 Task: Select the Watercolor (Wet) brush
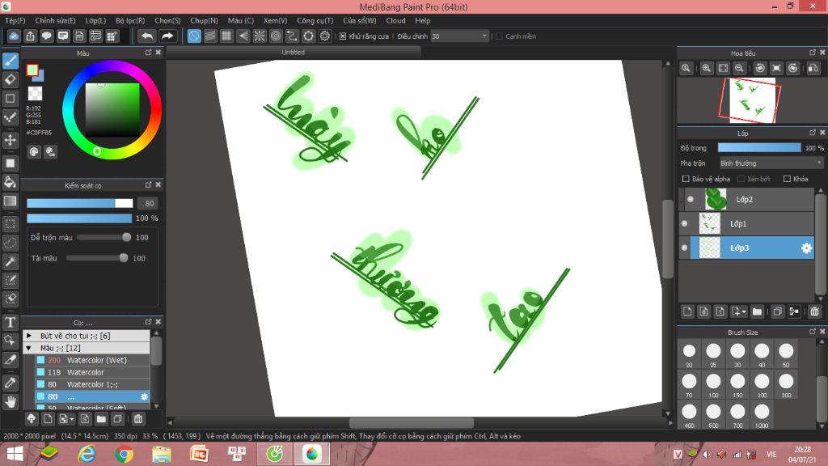[x=97, y=360]
